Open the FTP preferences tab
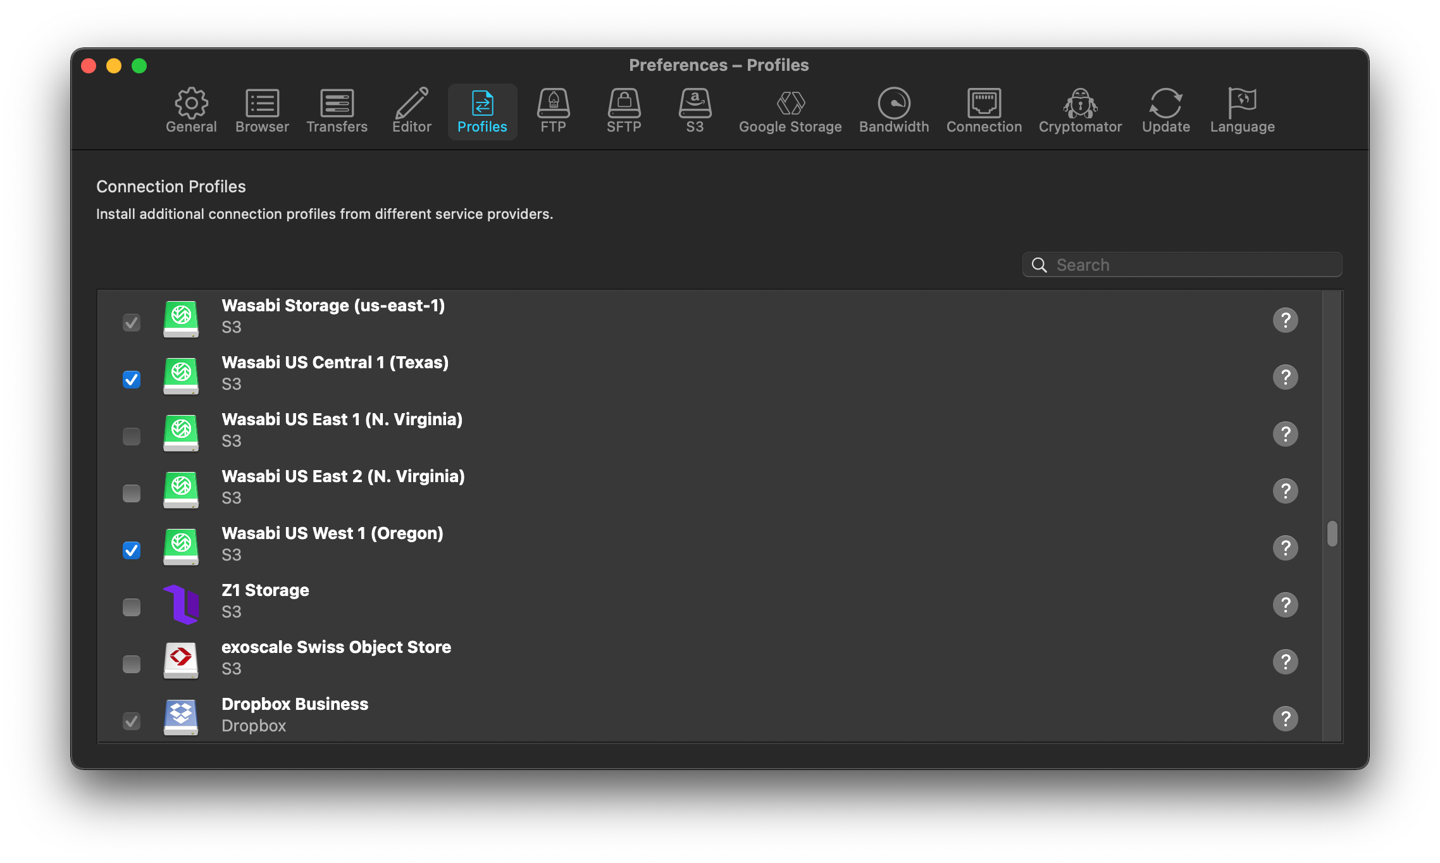This screenshot has height=863, width=1440. pyautogui.click(x=553, y=111)
